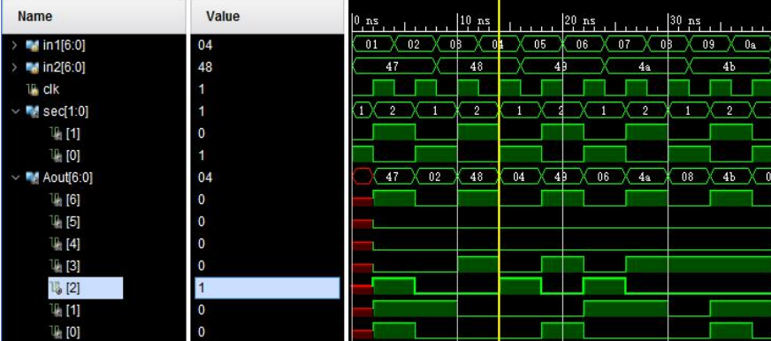Screen dimensions: 771x341
Task: Select bit [5] under Aout
Action: [73, 222]
